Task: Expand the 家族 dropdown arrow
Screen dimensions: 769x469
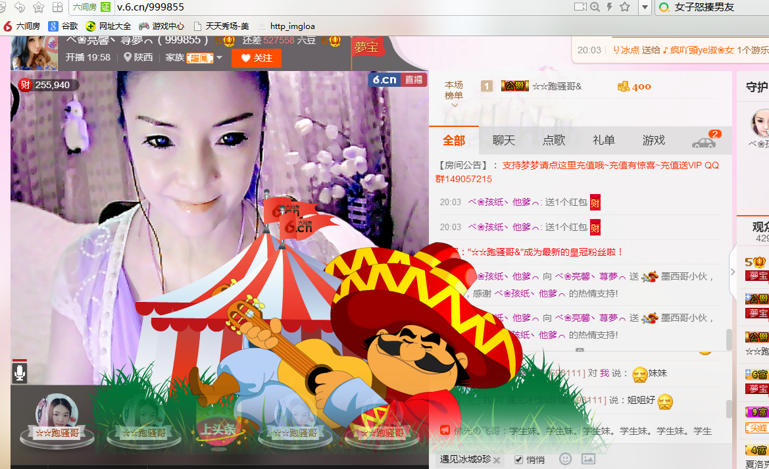Action: [x=219, y=58]
